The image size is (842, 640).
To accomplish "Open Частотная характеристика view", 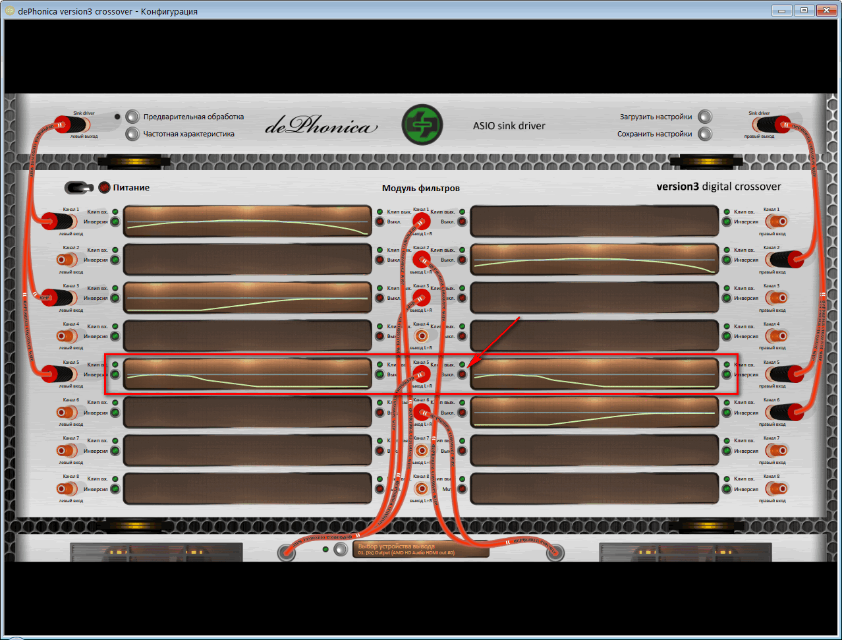I will point(133,134).
